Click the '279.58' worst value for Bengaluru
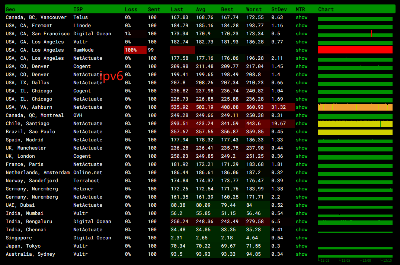Screen dimensions: 400x265 click(255, 222)
